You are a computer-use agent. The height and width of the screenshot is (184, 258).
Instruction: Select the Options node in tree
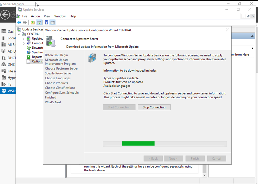37,61
